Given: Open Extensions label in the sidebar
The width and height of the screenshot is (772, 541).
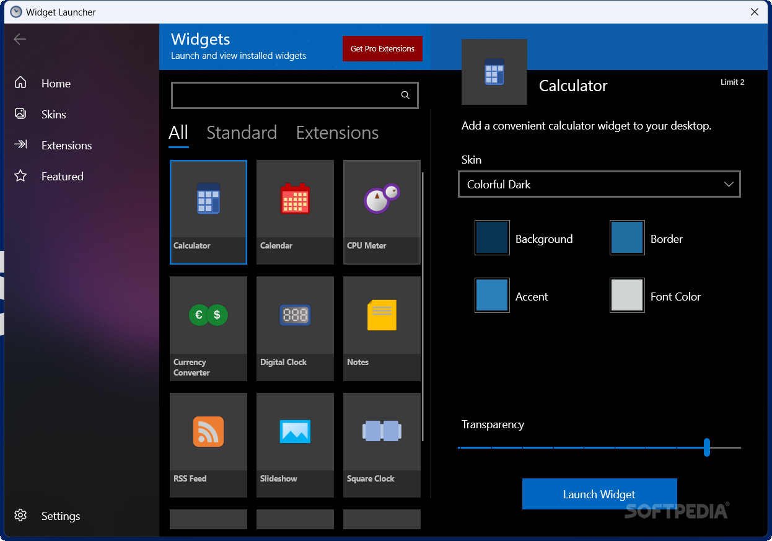Looking at the screenshot, I should 66,145.
